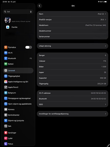Open Utløpt dekning chevron
The image size is (110, 147).
[x=105, y=46]
